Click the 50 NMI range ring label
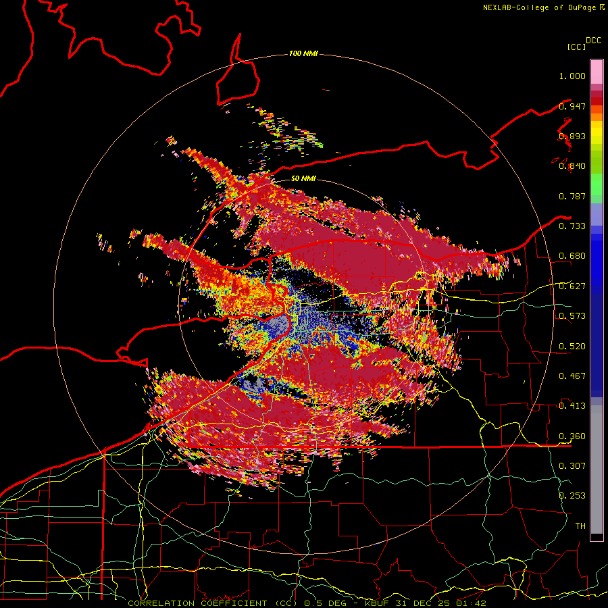Image resolution: width=608 pixels, height=608 pixels. pyautogui.click(x=303, y=178)
